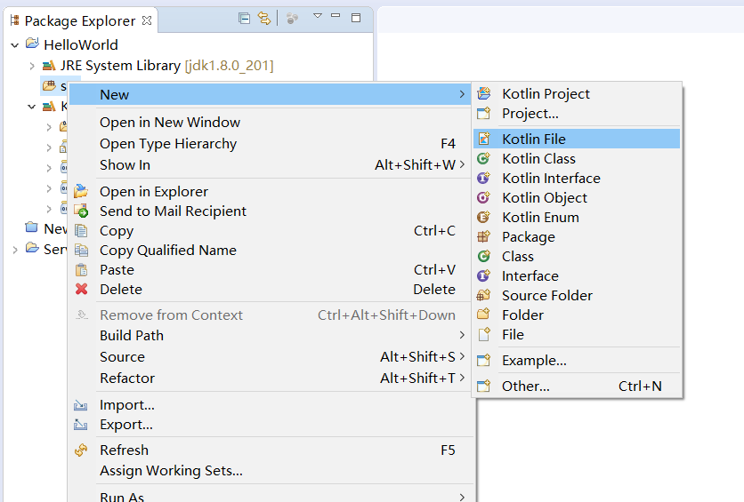The width and height of the screenshot is (744, 502).
Task: Choose the Kotlin Class icon
Action: [484, 158]
